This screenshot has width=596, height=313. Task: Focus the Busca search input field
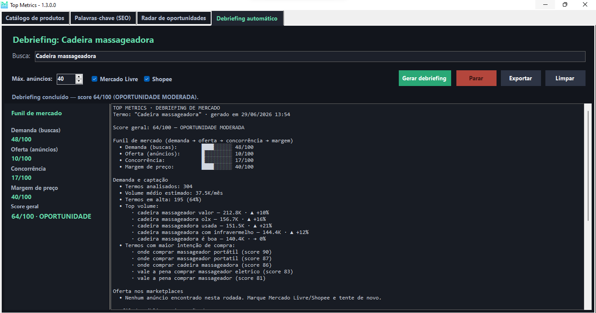[x=310, y=56]
